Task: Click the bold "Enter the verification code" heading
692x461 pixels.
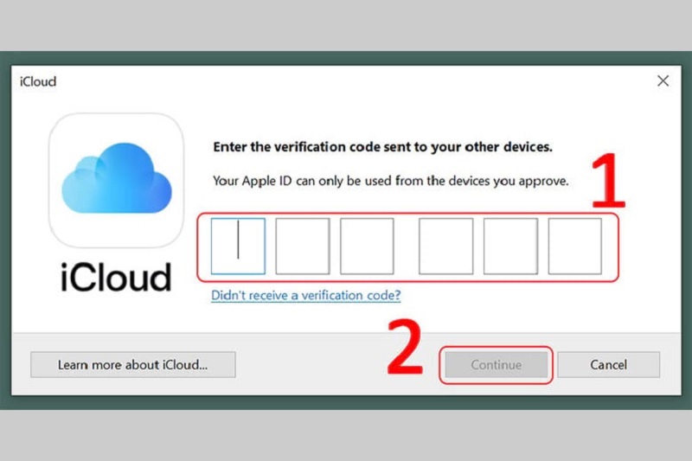Action: 381,147
